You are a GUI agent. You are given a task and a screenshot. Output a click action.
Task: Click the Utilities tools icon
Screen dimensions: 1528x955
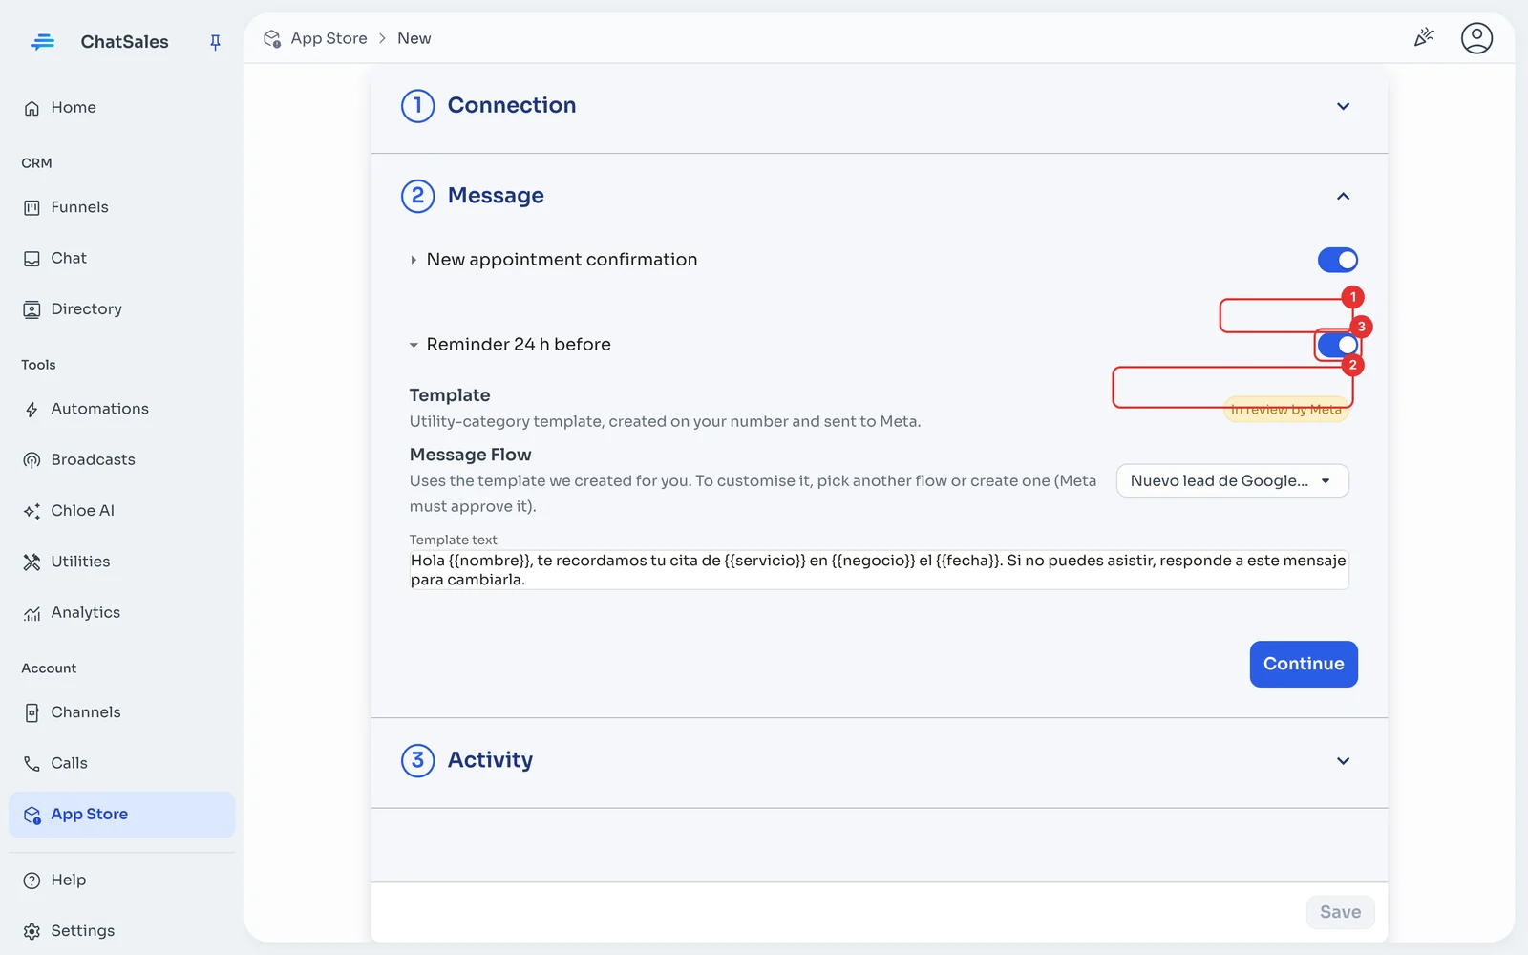[32, 562]
